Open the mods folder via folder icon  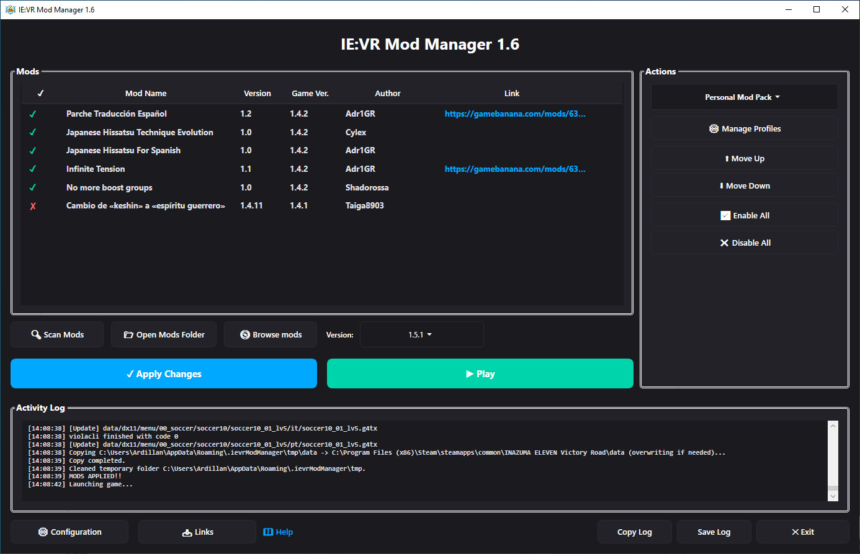click(x=128, y=335)
